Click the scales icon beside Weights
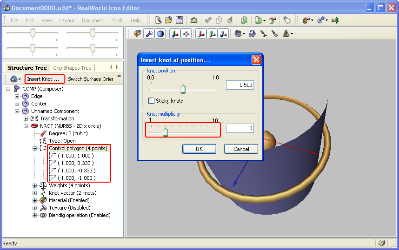The width and height of the screenshot is (399, 250). (x=43, y=185)
